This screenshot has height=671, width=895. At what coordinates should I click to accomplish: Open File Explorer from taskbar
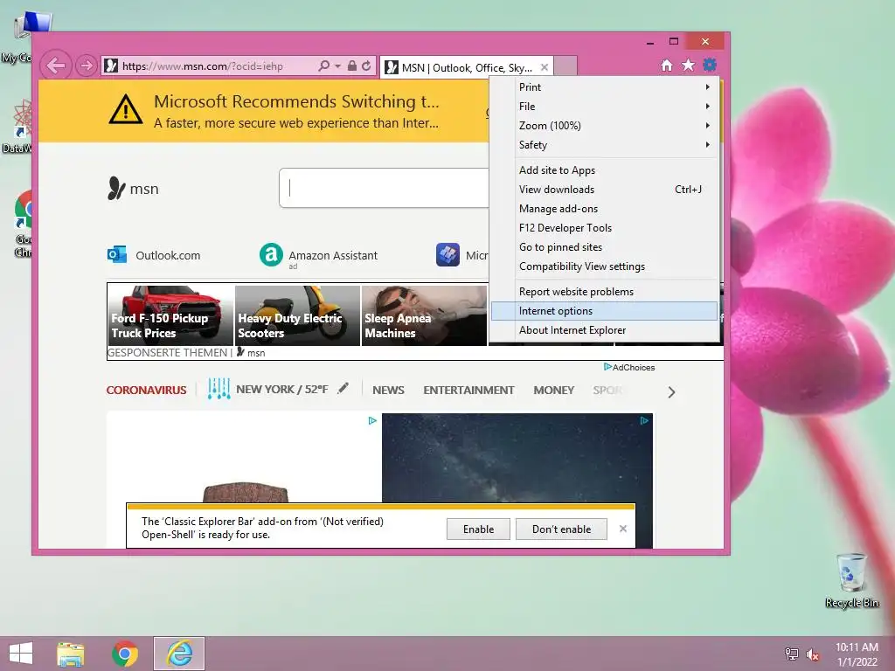[x=70, y=654]
